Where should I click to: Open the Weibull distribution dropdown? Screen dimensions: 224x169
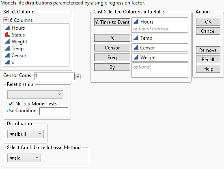click(x=26, y=134)
